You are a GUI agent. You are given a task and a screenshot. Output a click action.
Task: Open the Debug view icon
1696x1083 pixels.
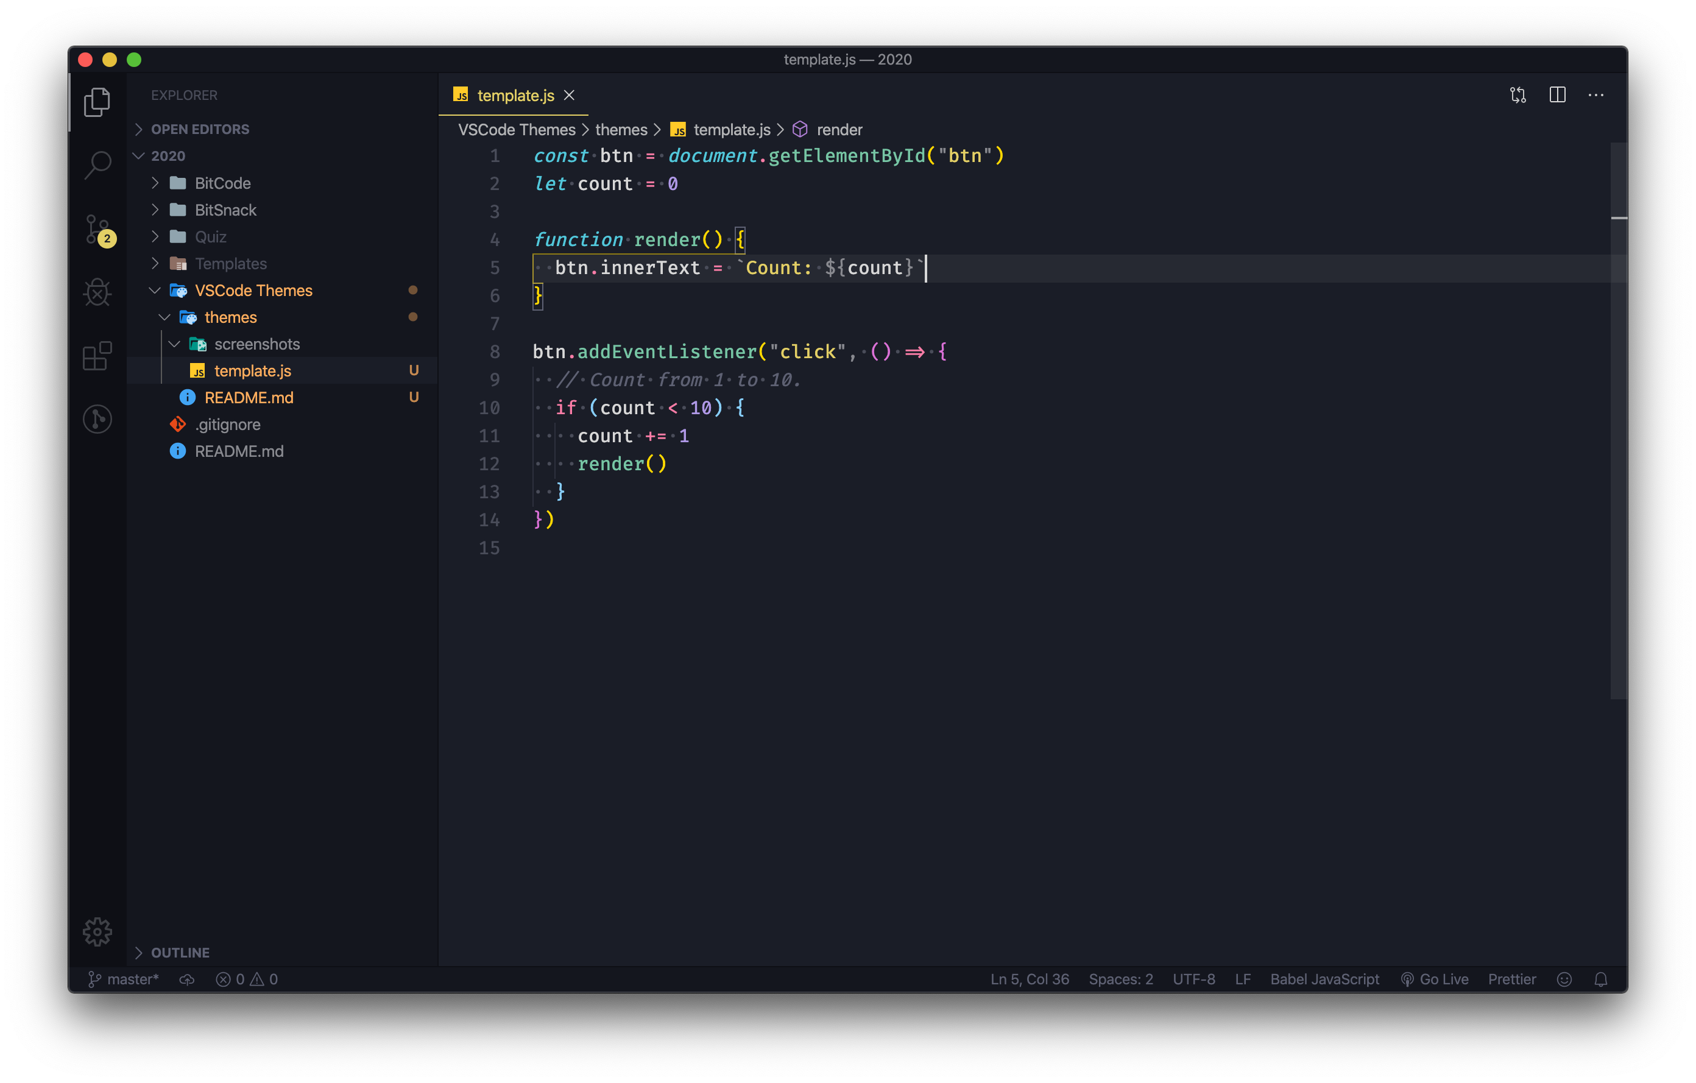point(97,292)
